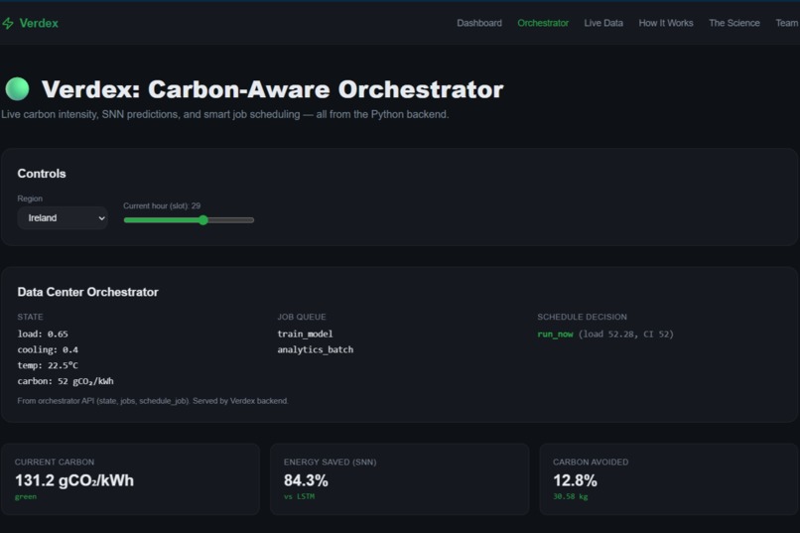This screenshot has height=533, width=800.
Task: Click the STATE column label
Action: pyautogui.click(x=30, y=317)
